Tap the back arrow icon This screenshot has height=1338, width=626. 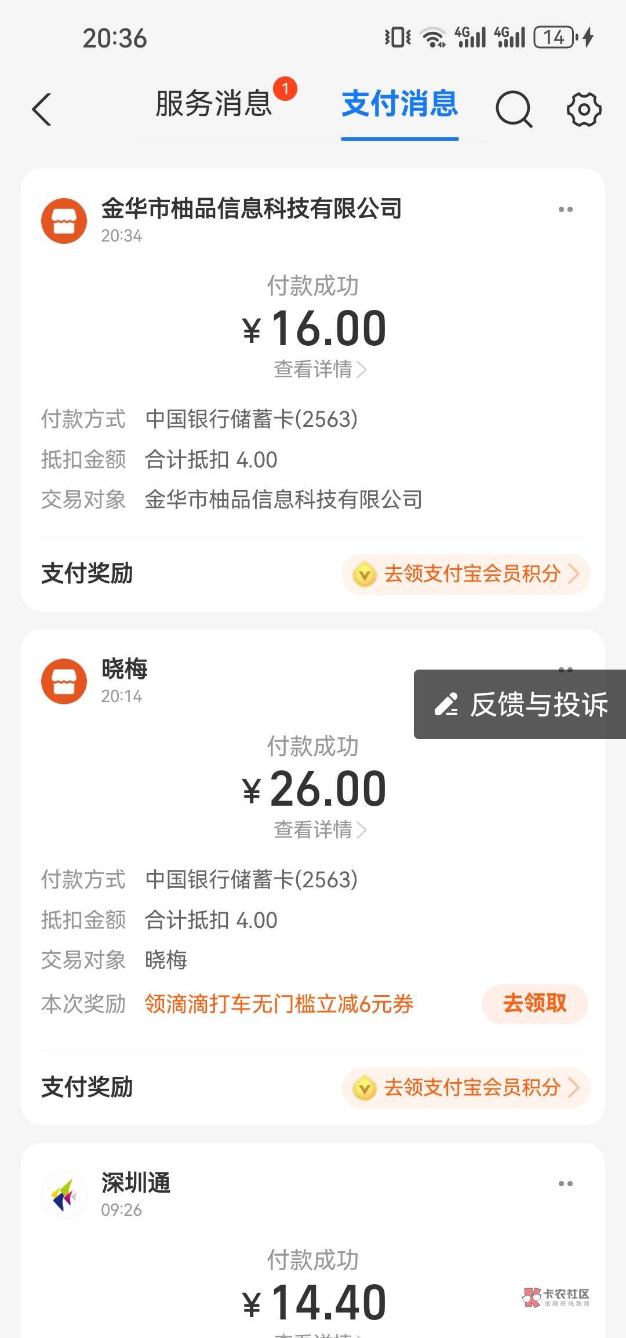pos(42,109)
